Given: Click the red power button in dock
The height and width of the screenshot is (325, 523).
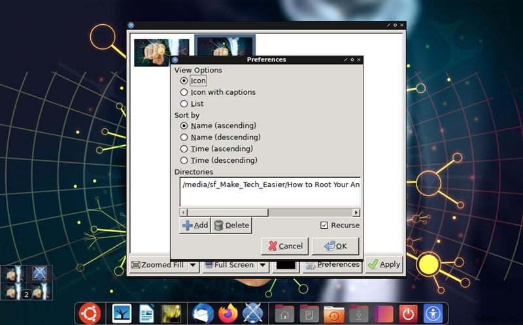Looking at the screenshot, I should point(408,314).
